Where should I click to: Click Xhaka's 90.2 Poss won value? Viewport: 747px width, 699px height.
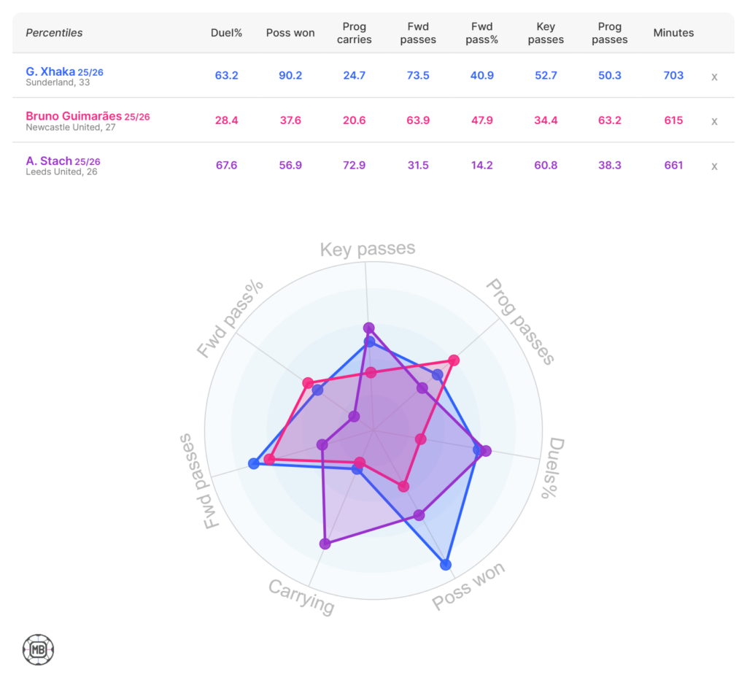pos(290,76)
